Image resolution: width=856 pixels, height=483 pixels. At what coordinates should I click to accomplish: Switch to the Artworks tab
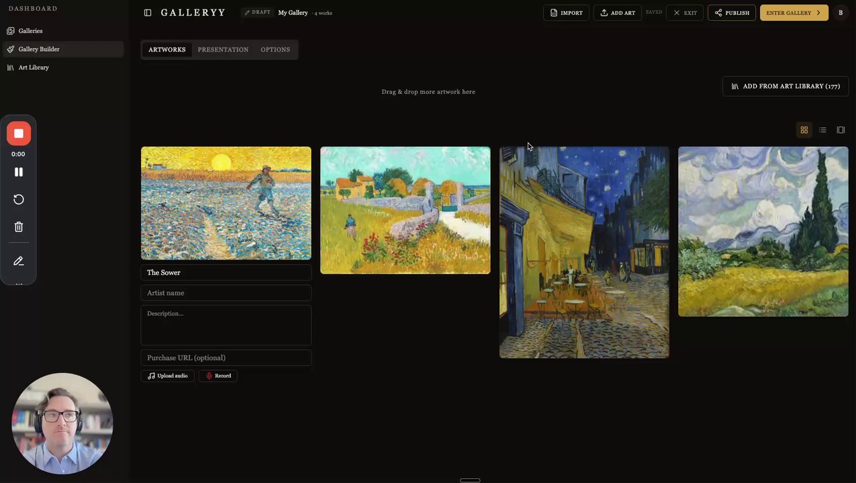pyautogui.click(x=167, y=50)
